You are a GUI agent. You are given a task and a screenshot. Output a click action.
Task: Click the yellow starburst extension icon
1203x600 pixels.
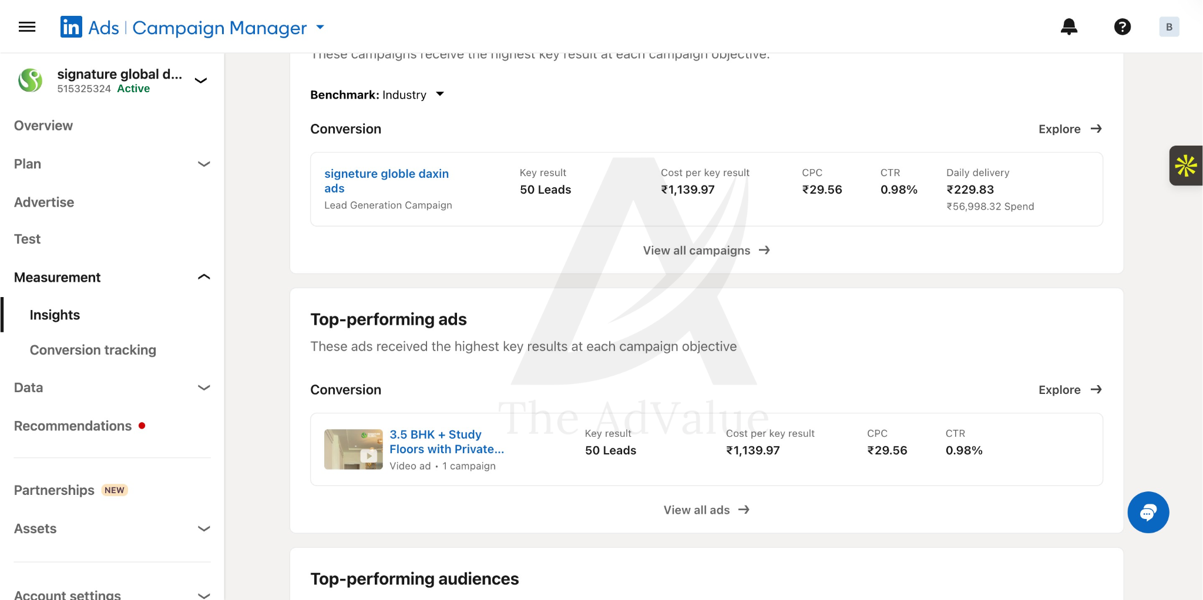[1185, 166]
